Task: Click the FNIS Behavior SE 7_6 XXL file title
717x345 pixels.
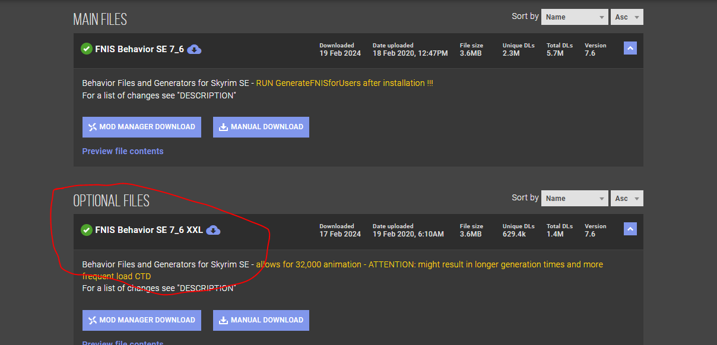Action: click(x=149, y=230)
